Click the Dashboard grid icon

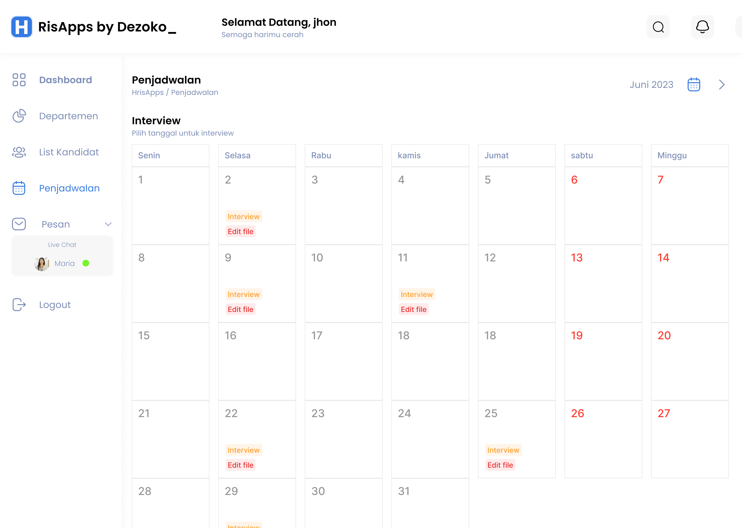tap(19, 80)
